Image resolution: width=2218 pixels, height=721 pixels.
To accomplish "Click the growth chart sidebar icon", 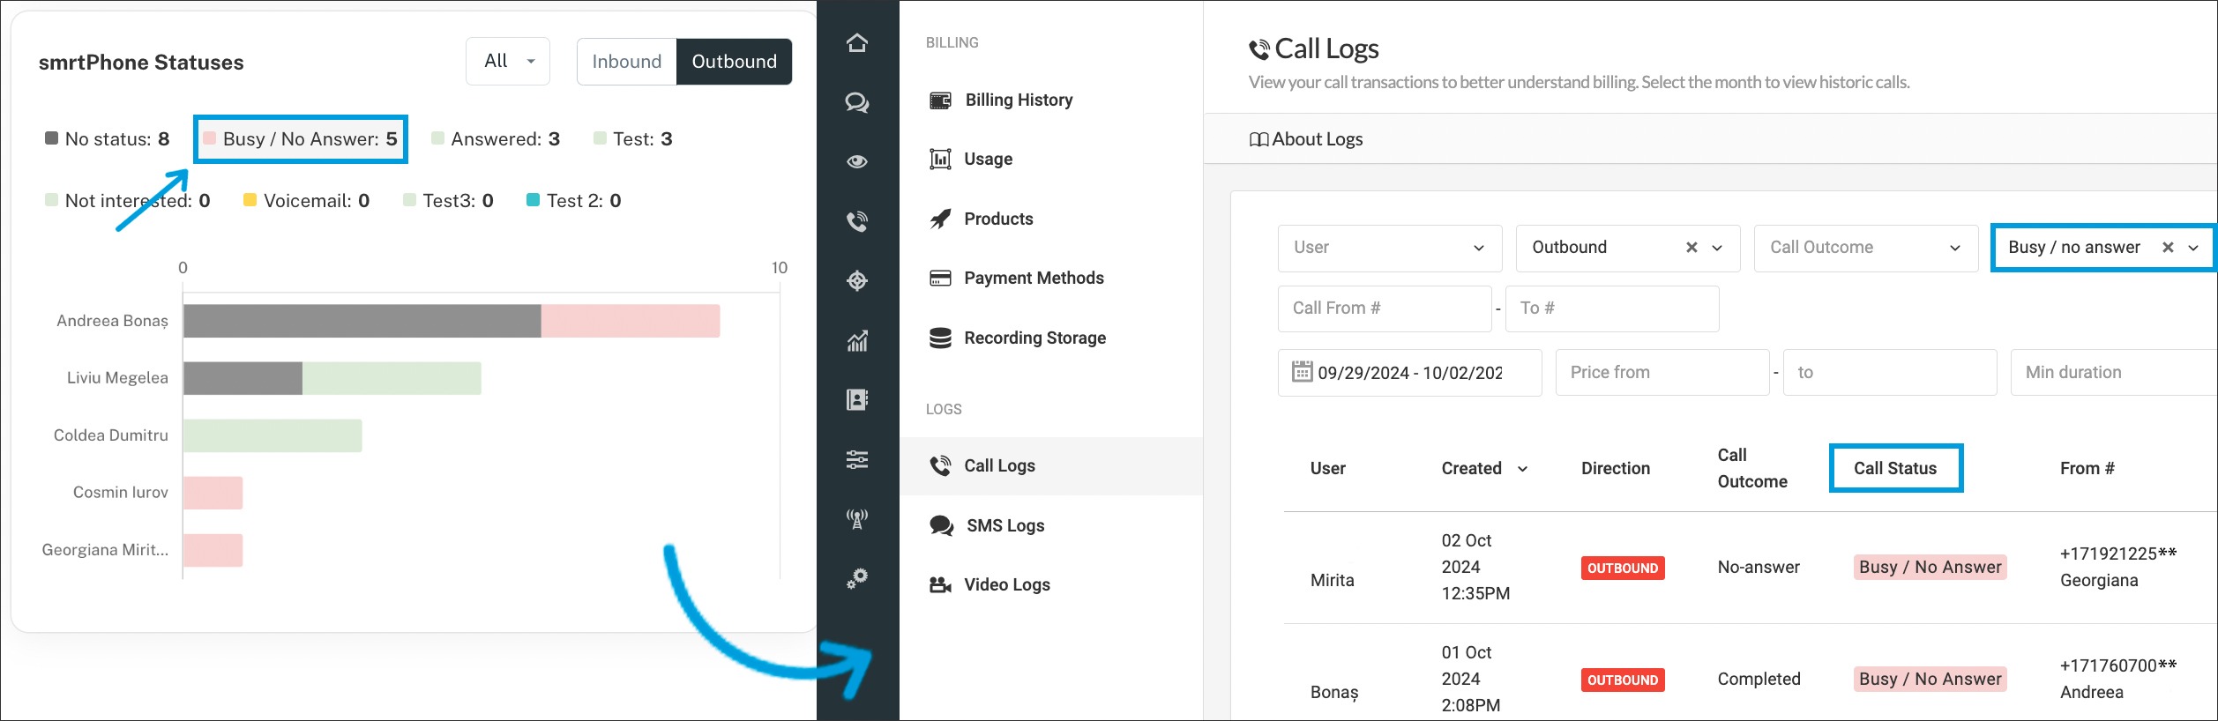I will 856,340.
